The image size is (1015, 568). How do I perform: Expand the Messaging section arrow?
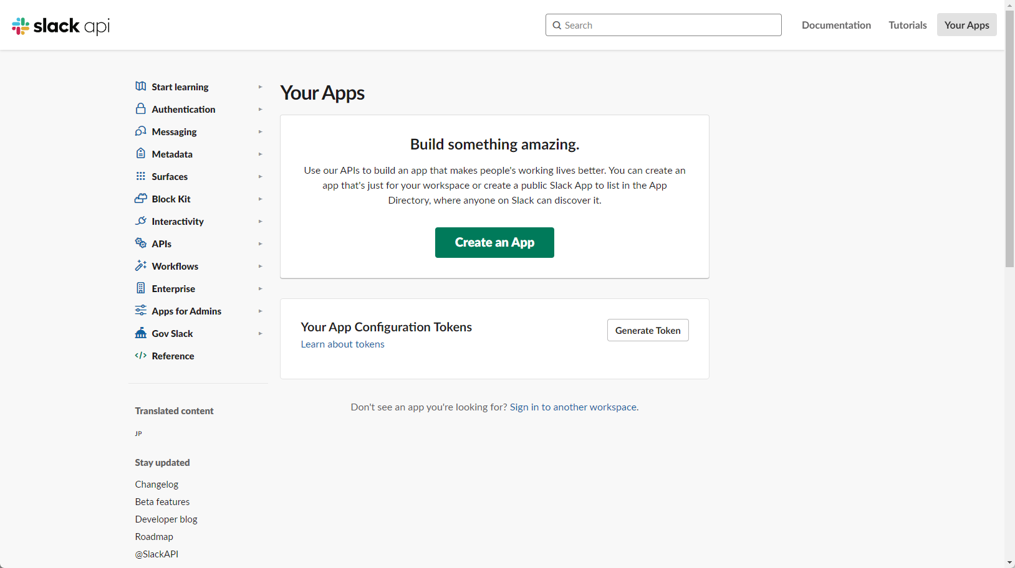click(x=260, y=131)
